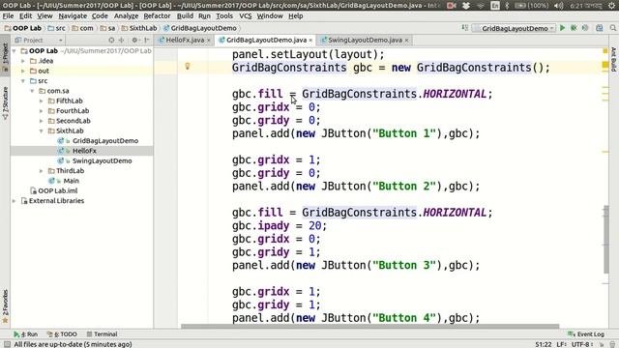Open the Build menu
This screenshot has width=619, height=348.
[x=185, y=16]
